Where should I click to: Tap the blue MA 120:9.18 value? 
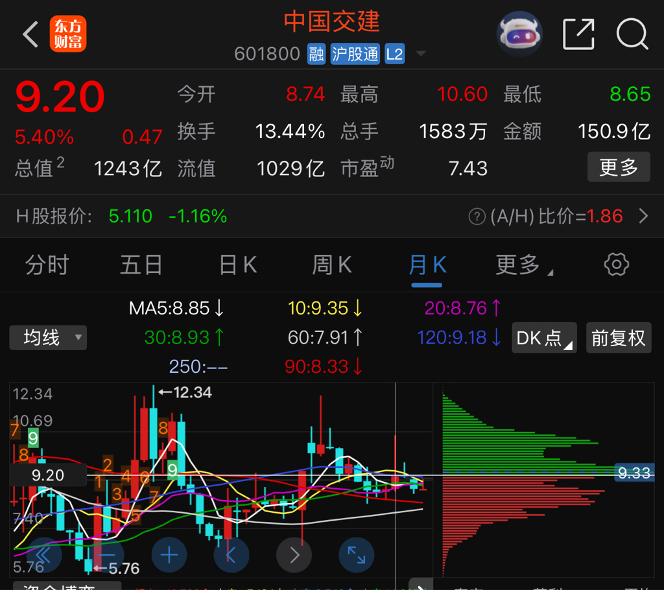[x=459, y=338]
